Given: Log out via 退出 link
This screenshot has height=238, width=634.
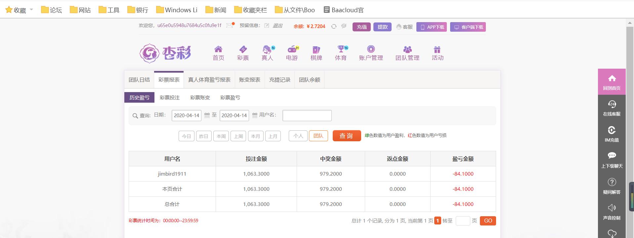Looking at the screenshot, I should [x=277, y=26].
